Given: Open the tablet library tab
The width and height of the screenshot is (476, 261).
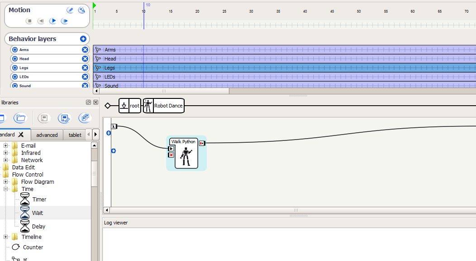Looking at the screenshot, I should (x=75, y=135).
